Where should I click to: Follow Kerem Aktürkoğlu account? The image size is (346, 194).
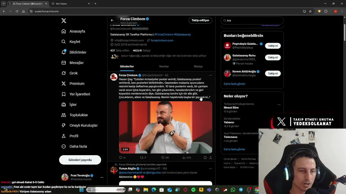click(x=273, y=74)
